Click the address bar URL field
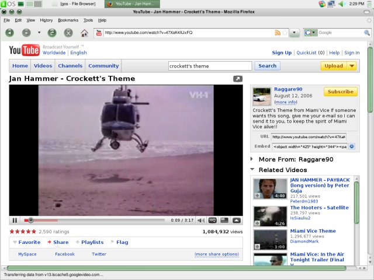This screenshot has width=374, height=280. pyautogui.click(x=188, y=33)
